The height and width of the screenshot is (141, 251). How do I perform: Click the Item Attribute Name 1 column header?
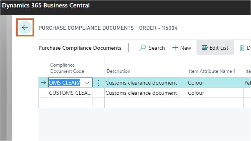tap(212, 71)
